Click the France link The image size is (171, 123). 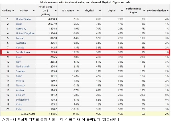[20, 38]
